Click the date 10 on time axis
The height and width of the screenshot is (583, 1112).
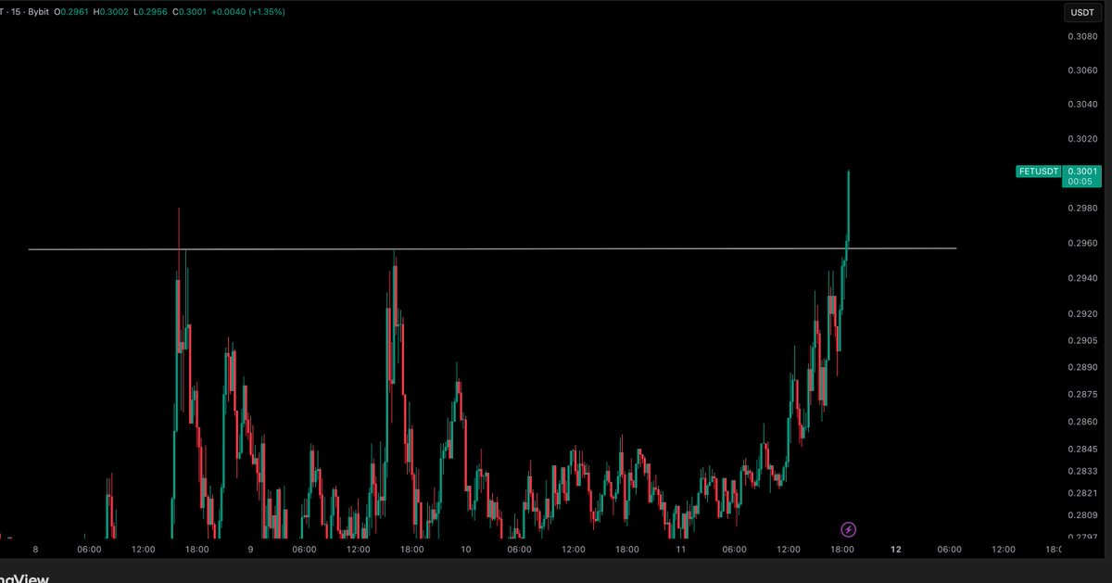(x=465, y=549)
